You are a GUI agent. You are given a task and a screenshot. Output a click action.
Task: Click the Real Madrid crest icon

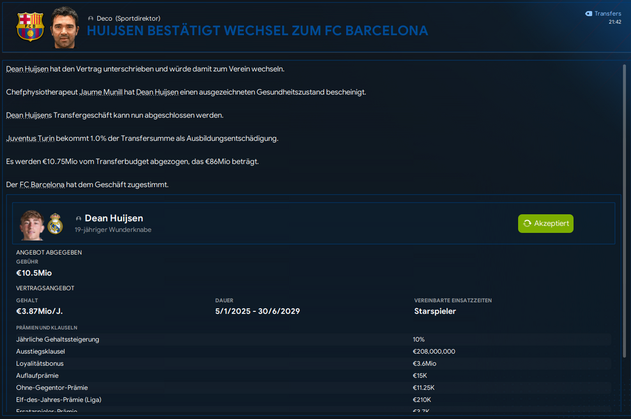pyautogui.click(x=55, y=224)
